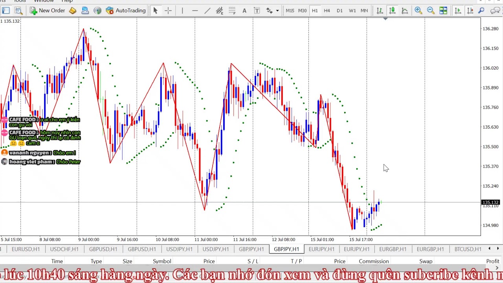Select the Fibonacci retracement tool
The height and width of the screenshot is (283, 503).
coord(232,11)
